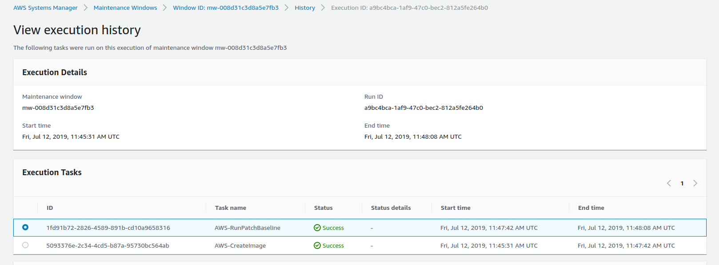Viewport: 719px width, 265px height.
Task: Click the Success icon for AWS-RunPatchBaseline
Action: [x=317, y=228]
